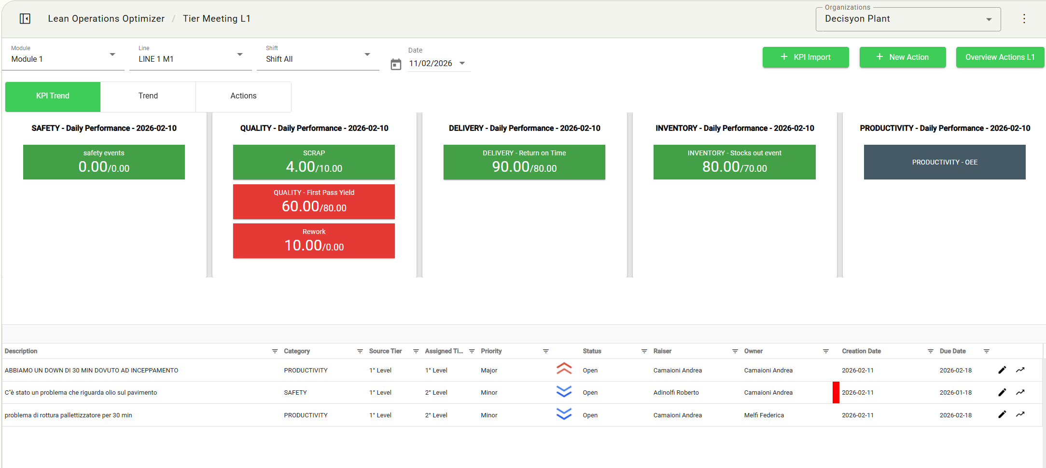Switch to the Trend tab
This screenshot has width=1046, height=468.
148,96
